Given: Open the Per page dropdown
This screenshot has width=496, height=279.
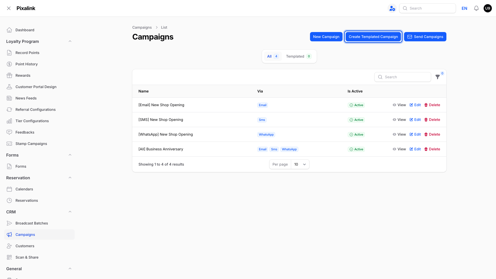Looking at the screenshot, I should [x=300, y=164].
